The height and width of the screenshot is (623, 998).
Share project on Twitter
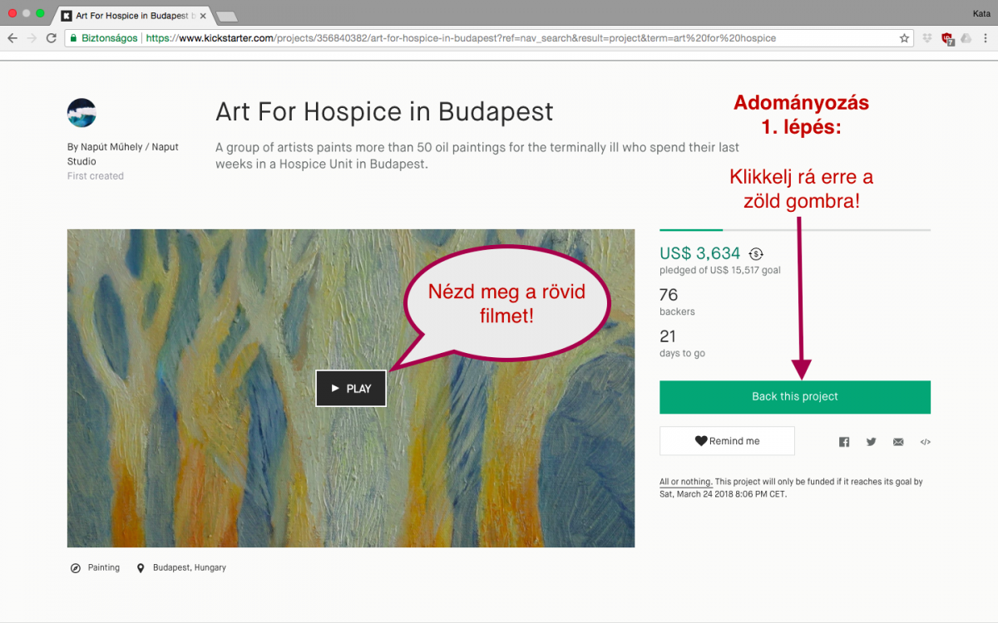(x=871, y=442)
